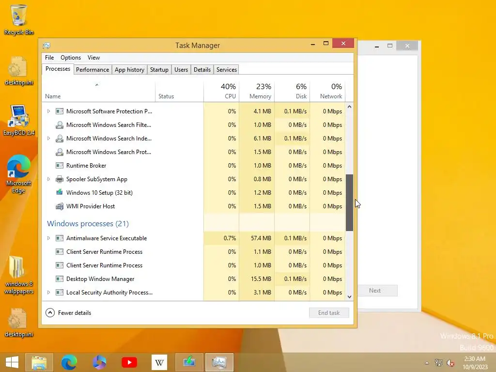Switch to the Users tab
Screen dimensions: 496x372
[x=181, y=70]
